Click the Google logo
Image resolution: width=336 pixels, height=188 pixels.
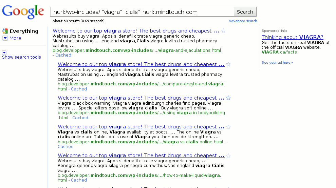[x=23, y=12]
